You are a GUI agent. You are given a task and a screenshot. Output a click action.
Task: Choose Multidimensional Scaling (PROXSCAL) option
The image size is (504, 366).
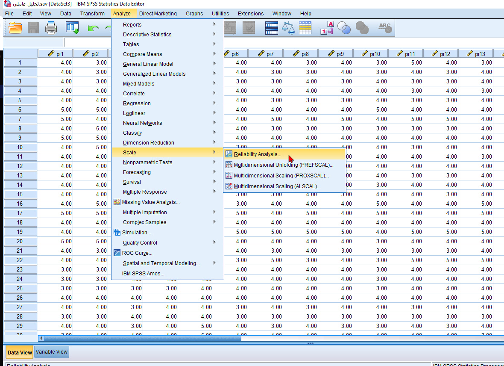281,176
